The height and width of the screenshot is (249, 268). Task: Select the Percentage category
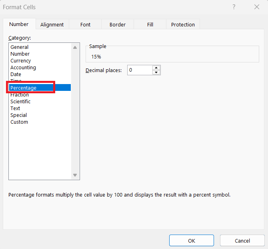click(40, 88)
